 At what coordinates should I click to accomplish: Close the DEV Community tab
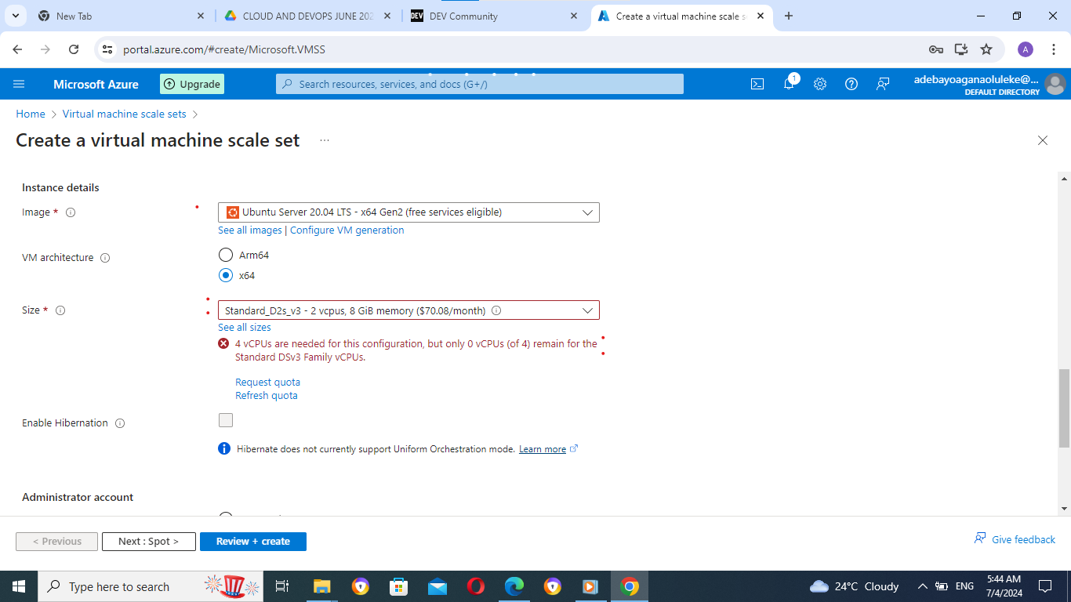574,16
